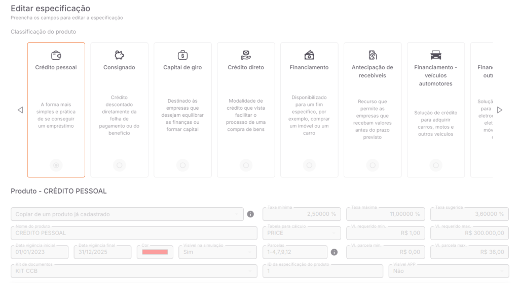Click the info icon next to Parcelas
The height and width of the screenshot is (283, 519).
335,252
